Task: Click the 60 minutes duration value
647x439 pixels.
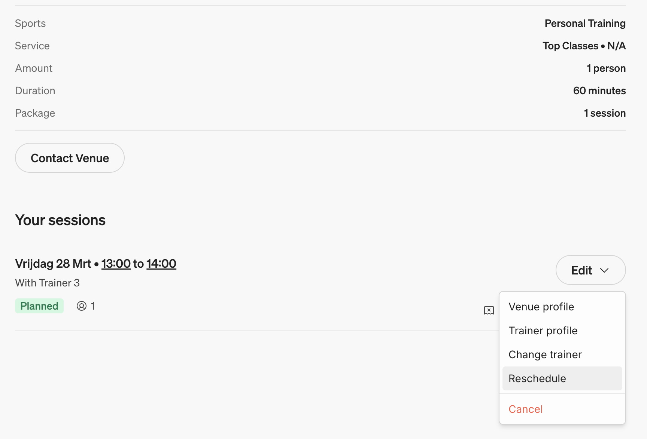Action: [599, 90]
